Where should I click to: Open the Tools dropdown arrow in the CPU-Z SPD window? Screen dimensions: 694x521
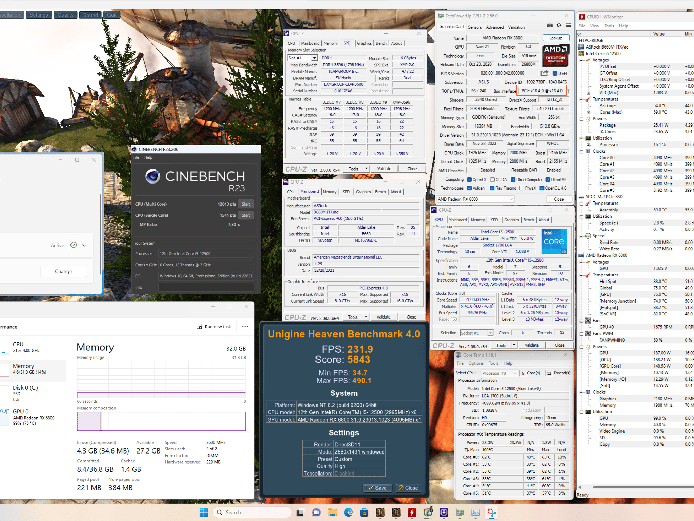pos(366,169)
